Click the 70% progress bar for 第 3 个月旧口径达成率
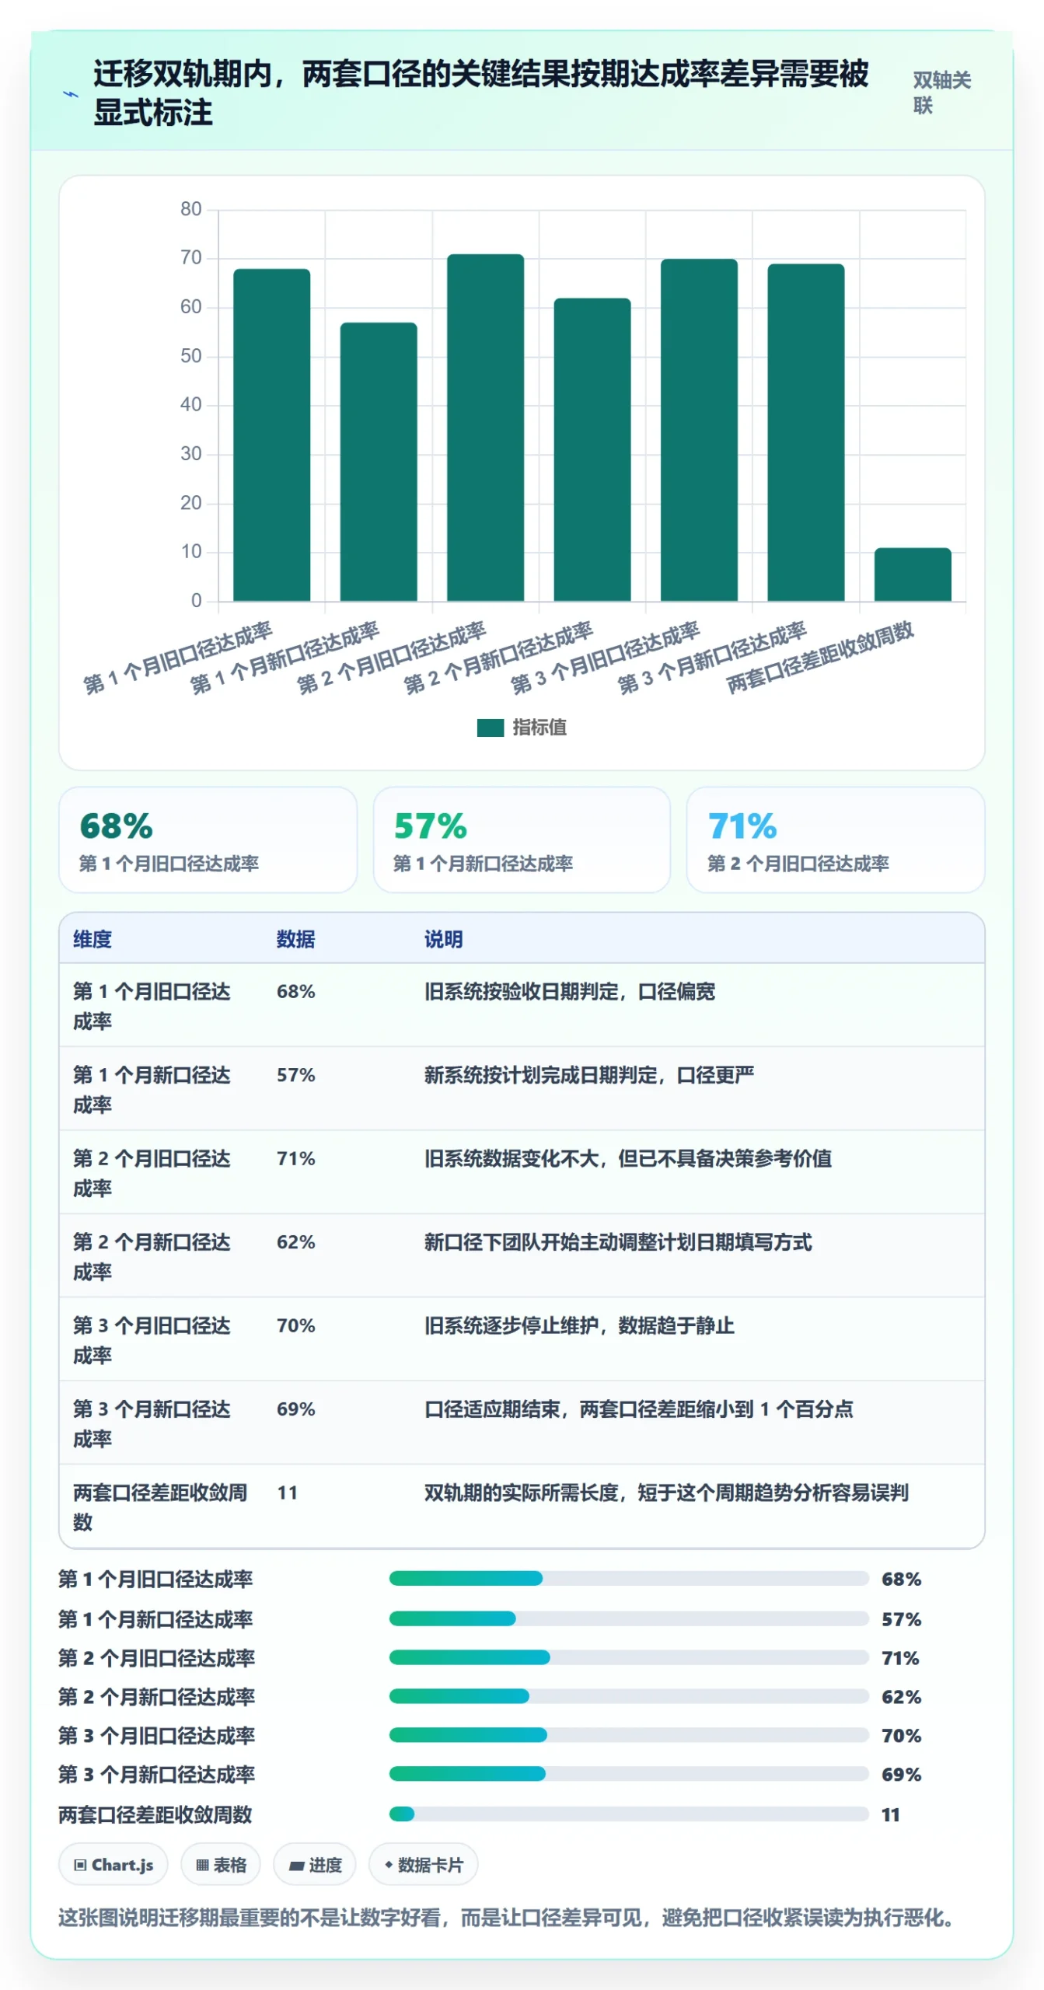 coord(629,1735)
